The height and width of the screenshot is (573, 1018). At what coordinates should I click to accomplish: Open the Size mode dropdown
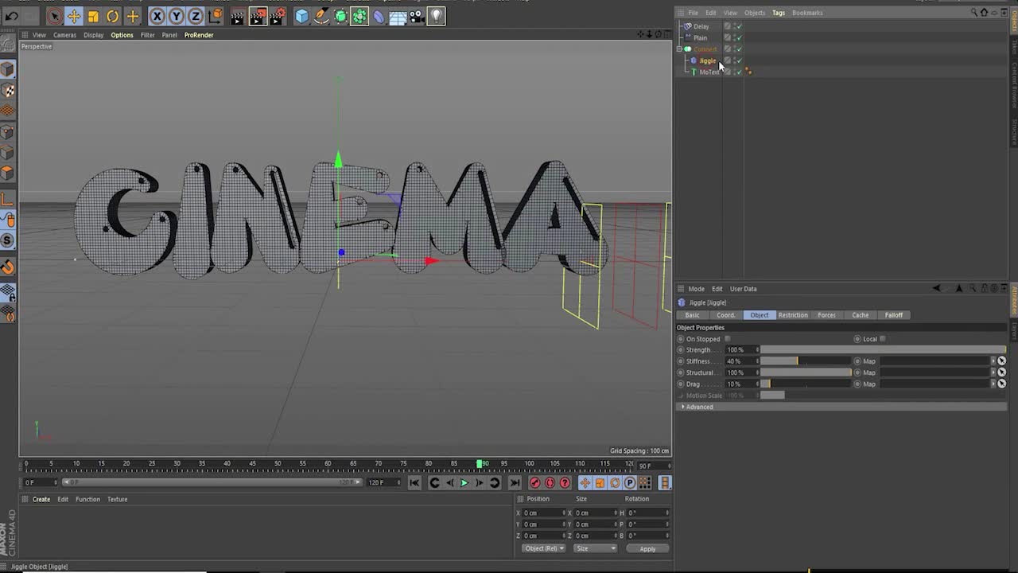pos(595,548)
